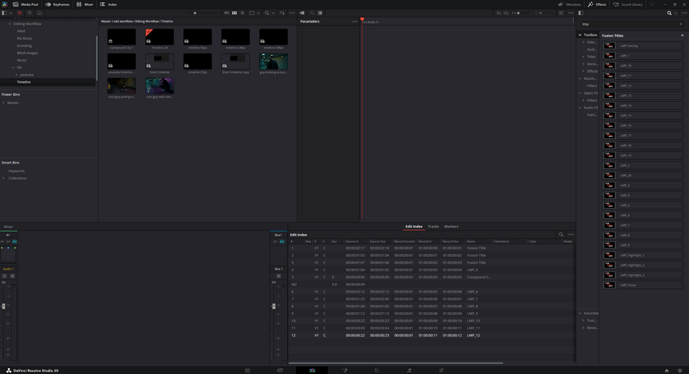Switch media pool to metadata view

pyautogui.click(x=226, y=13)
